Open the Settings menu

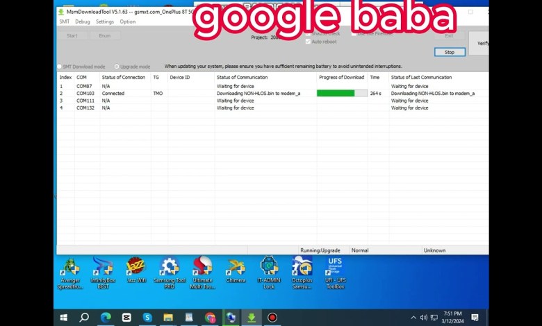click(x=105, y=22)
